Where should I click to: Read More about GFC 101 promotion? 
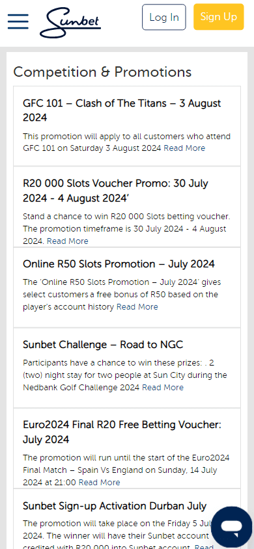(x=184, y=148)
